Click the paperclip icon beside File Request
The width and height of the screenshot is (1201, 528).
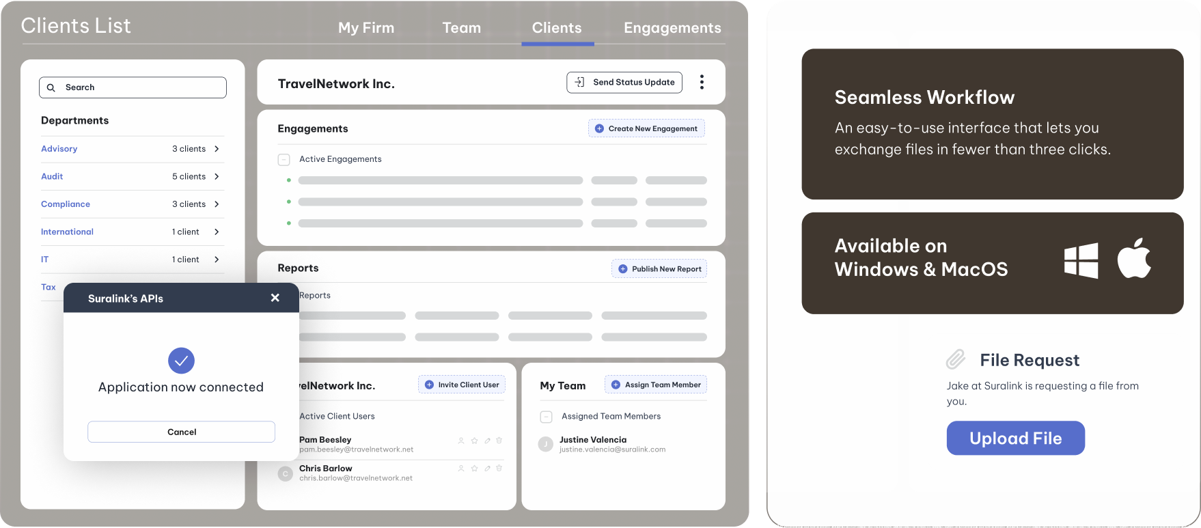coord(956,359)
